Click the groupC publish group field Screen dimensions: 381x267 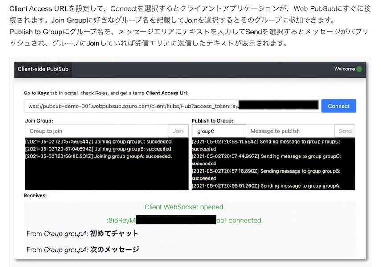click(219, 131)
